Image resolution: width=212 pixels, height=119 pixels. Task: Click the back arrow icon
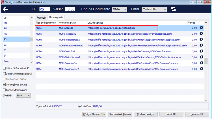click(5, 9)
